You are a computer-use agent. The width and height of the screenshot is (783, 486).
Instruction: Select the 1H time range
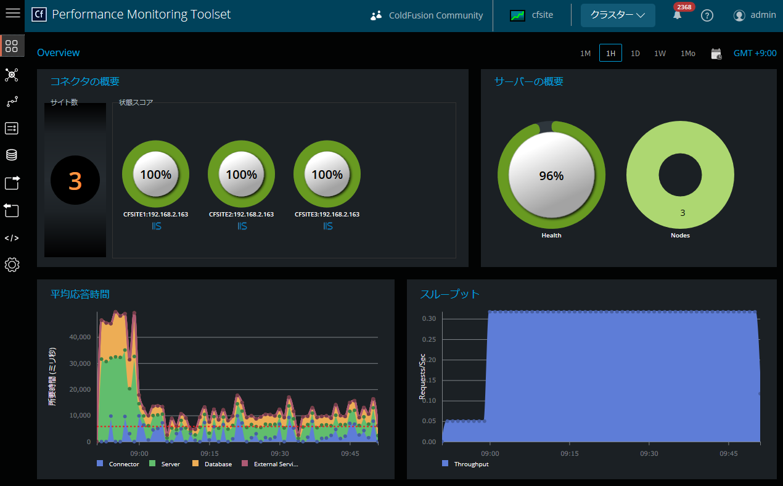[610, 53]
